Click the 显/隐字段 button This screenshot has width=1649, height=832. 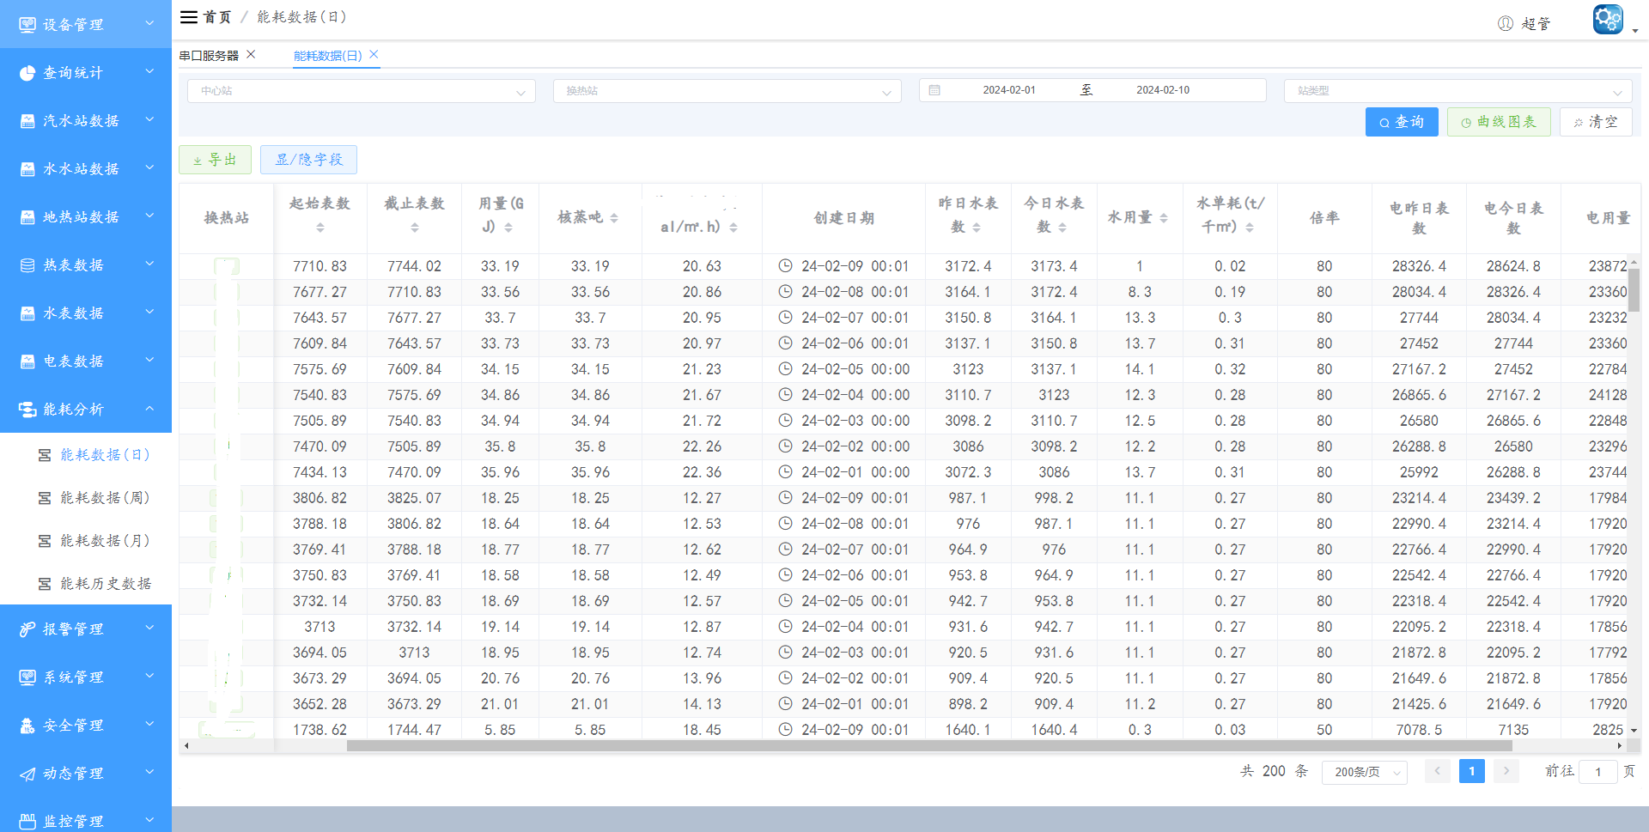308,160
